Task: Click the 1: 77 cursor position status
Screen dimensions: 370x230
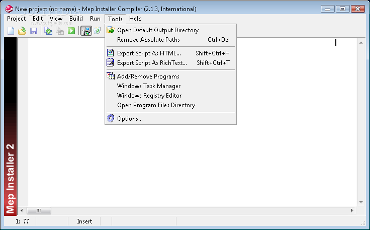Action: [x=23, y=221]
